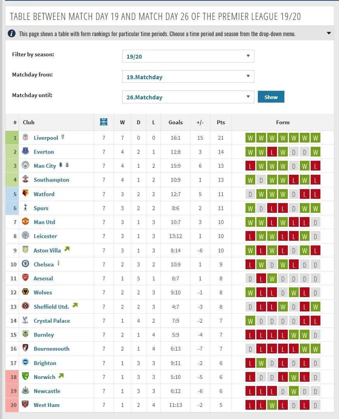Viewport: 339px width, 419px height.
Task: Click the promoted arrow icon beside Aston Villa
Action: click(x=67, y=249)
